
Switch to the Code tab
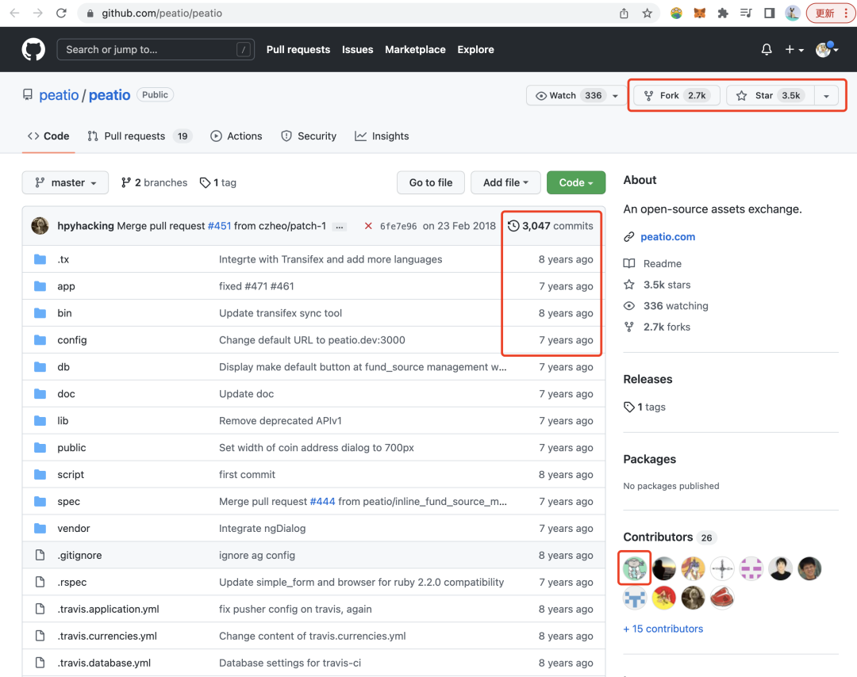pos(48,136)
